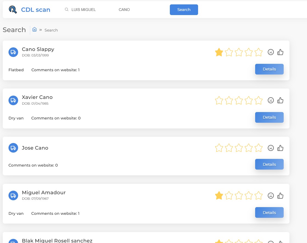Click sad face icon for Cano Slappy
307x243 pixels.
[271, 52]
